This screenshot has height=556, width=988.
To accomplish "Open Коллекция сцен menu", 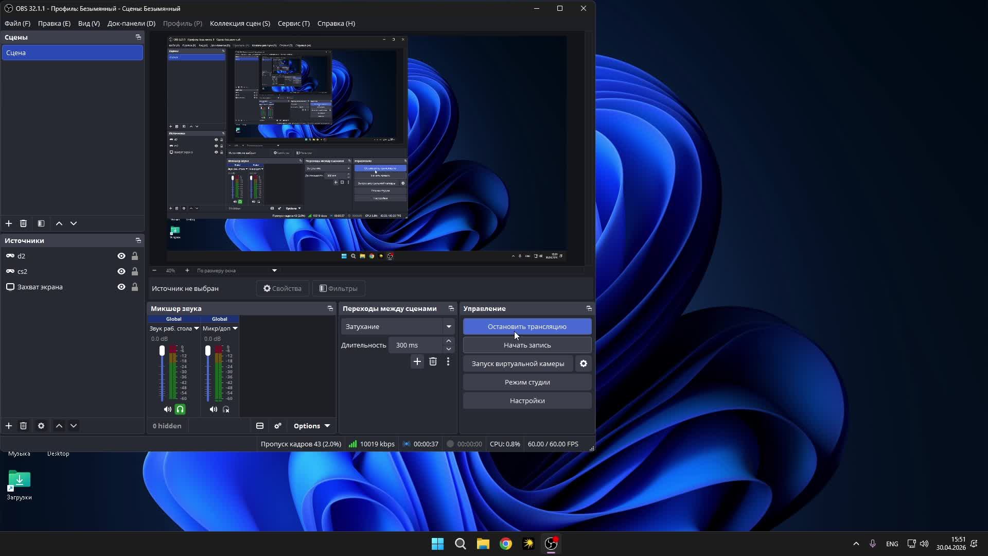I will point(240,23).
